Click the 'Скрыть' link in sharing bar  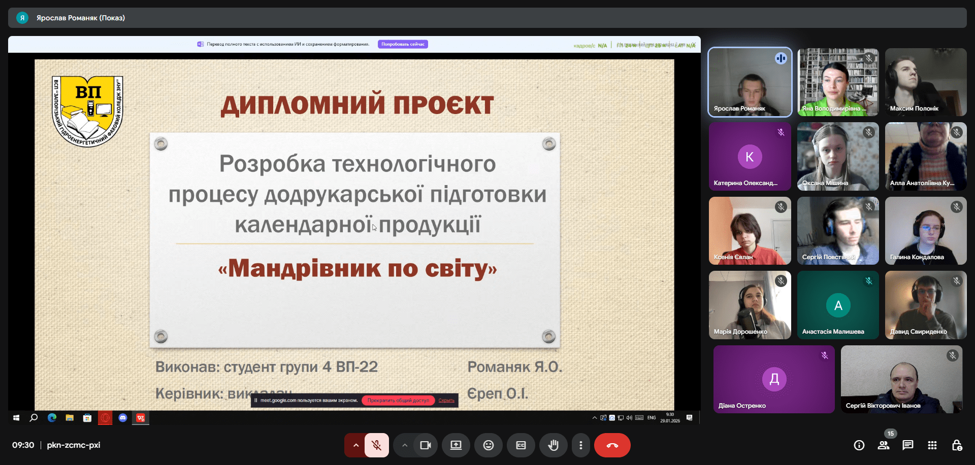tap(446, 401)
